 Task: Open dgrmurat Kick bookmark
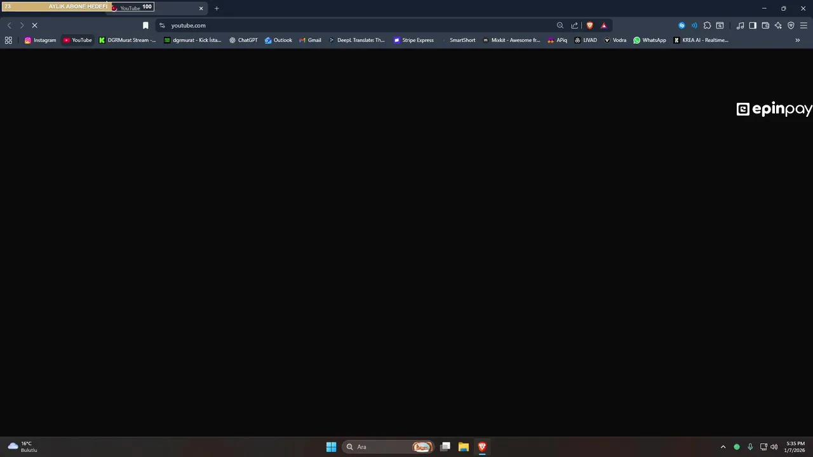pos(192,40)
